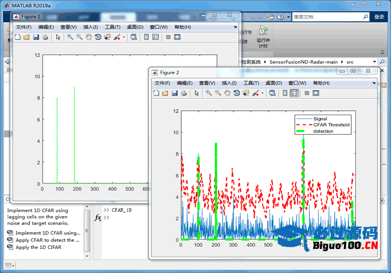Open 编辑(E) menu in Figure 1
The height and width of the screenshot is (273, 391).
[46, 27]
